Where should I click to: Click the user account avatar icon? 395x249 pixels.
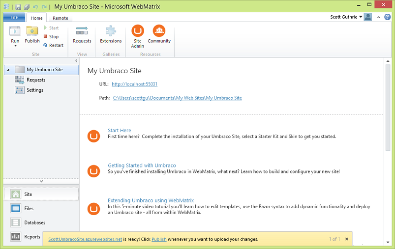coord(368,17)
